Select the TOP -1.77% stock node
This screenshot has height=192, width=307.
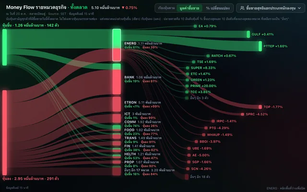(271, 107)
